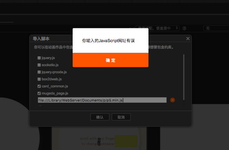
Task: Close the 导入脚本 dialog
Action: (x=188, y=39)
